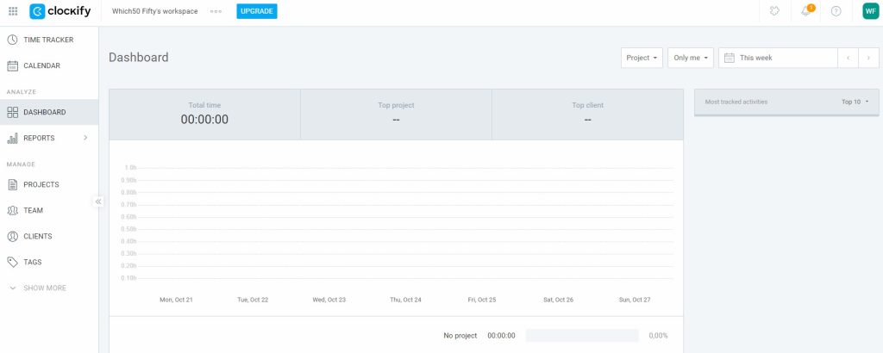Click the Clockify logo

[x=60, y=11]
